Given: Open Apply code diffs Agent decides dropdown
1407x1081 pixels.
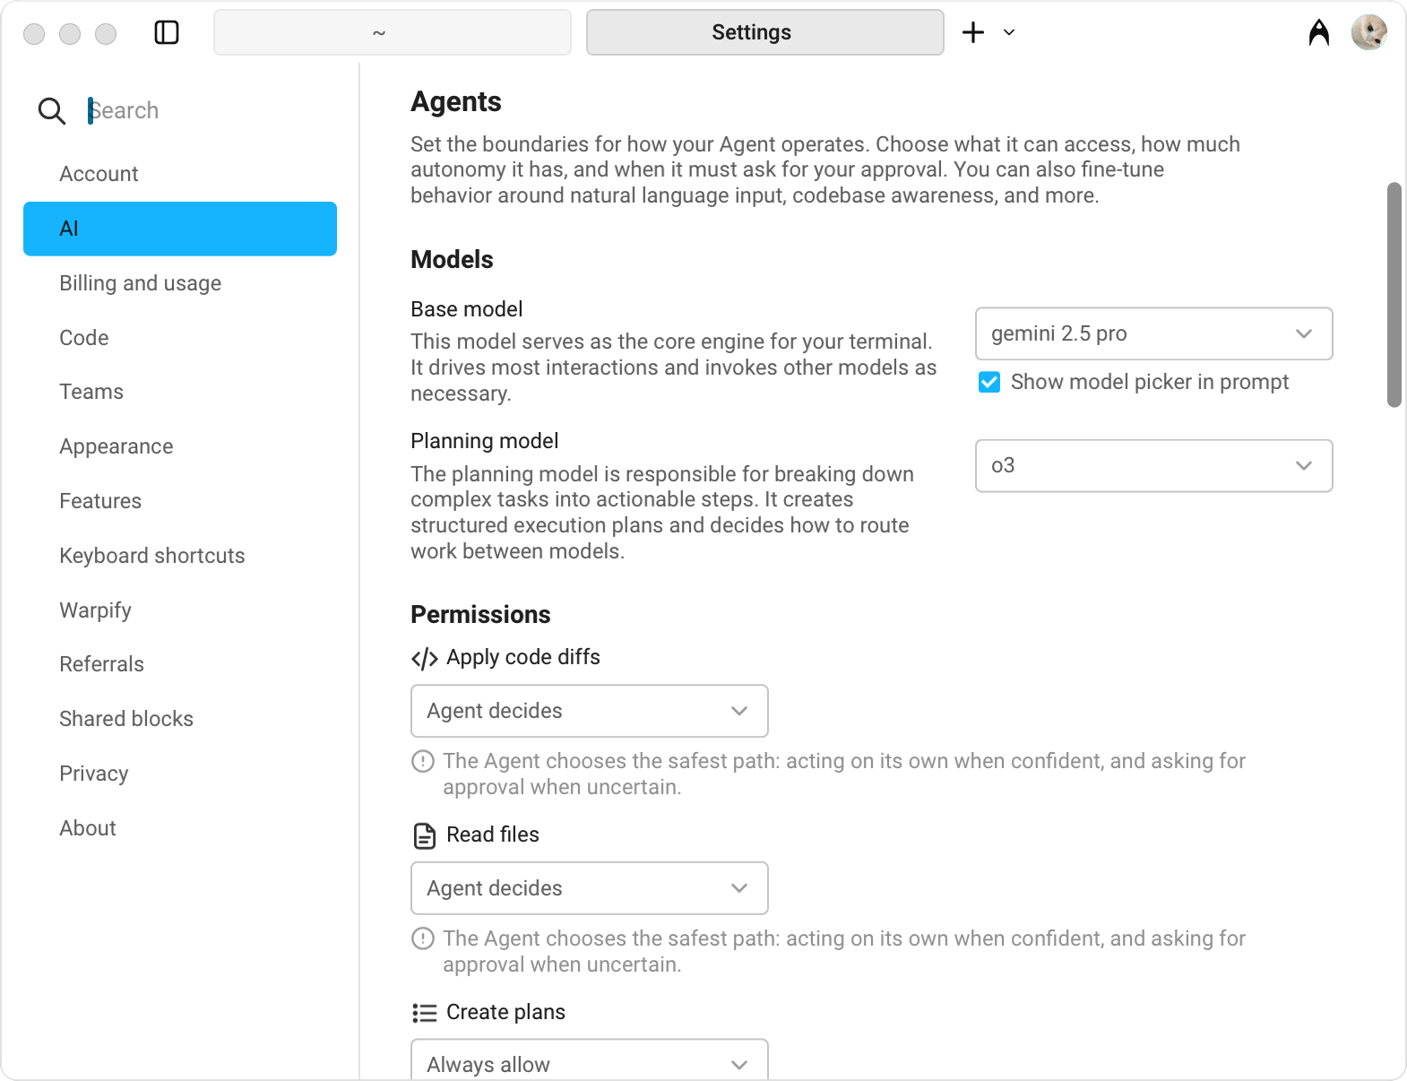Looking at the screenshot, I should pyautogui.click(x=589, y=712).
